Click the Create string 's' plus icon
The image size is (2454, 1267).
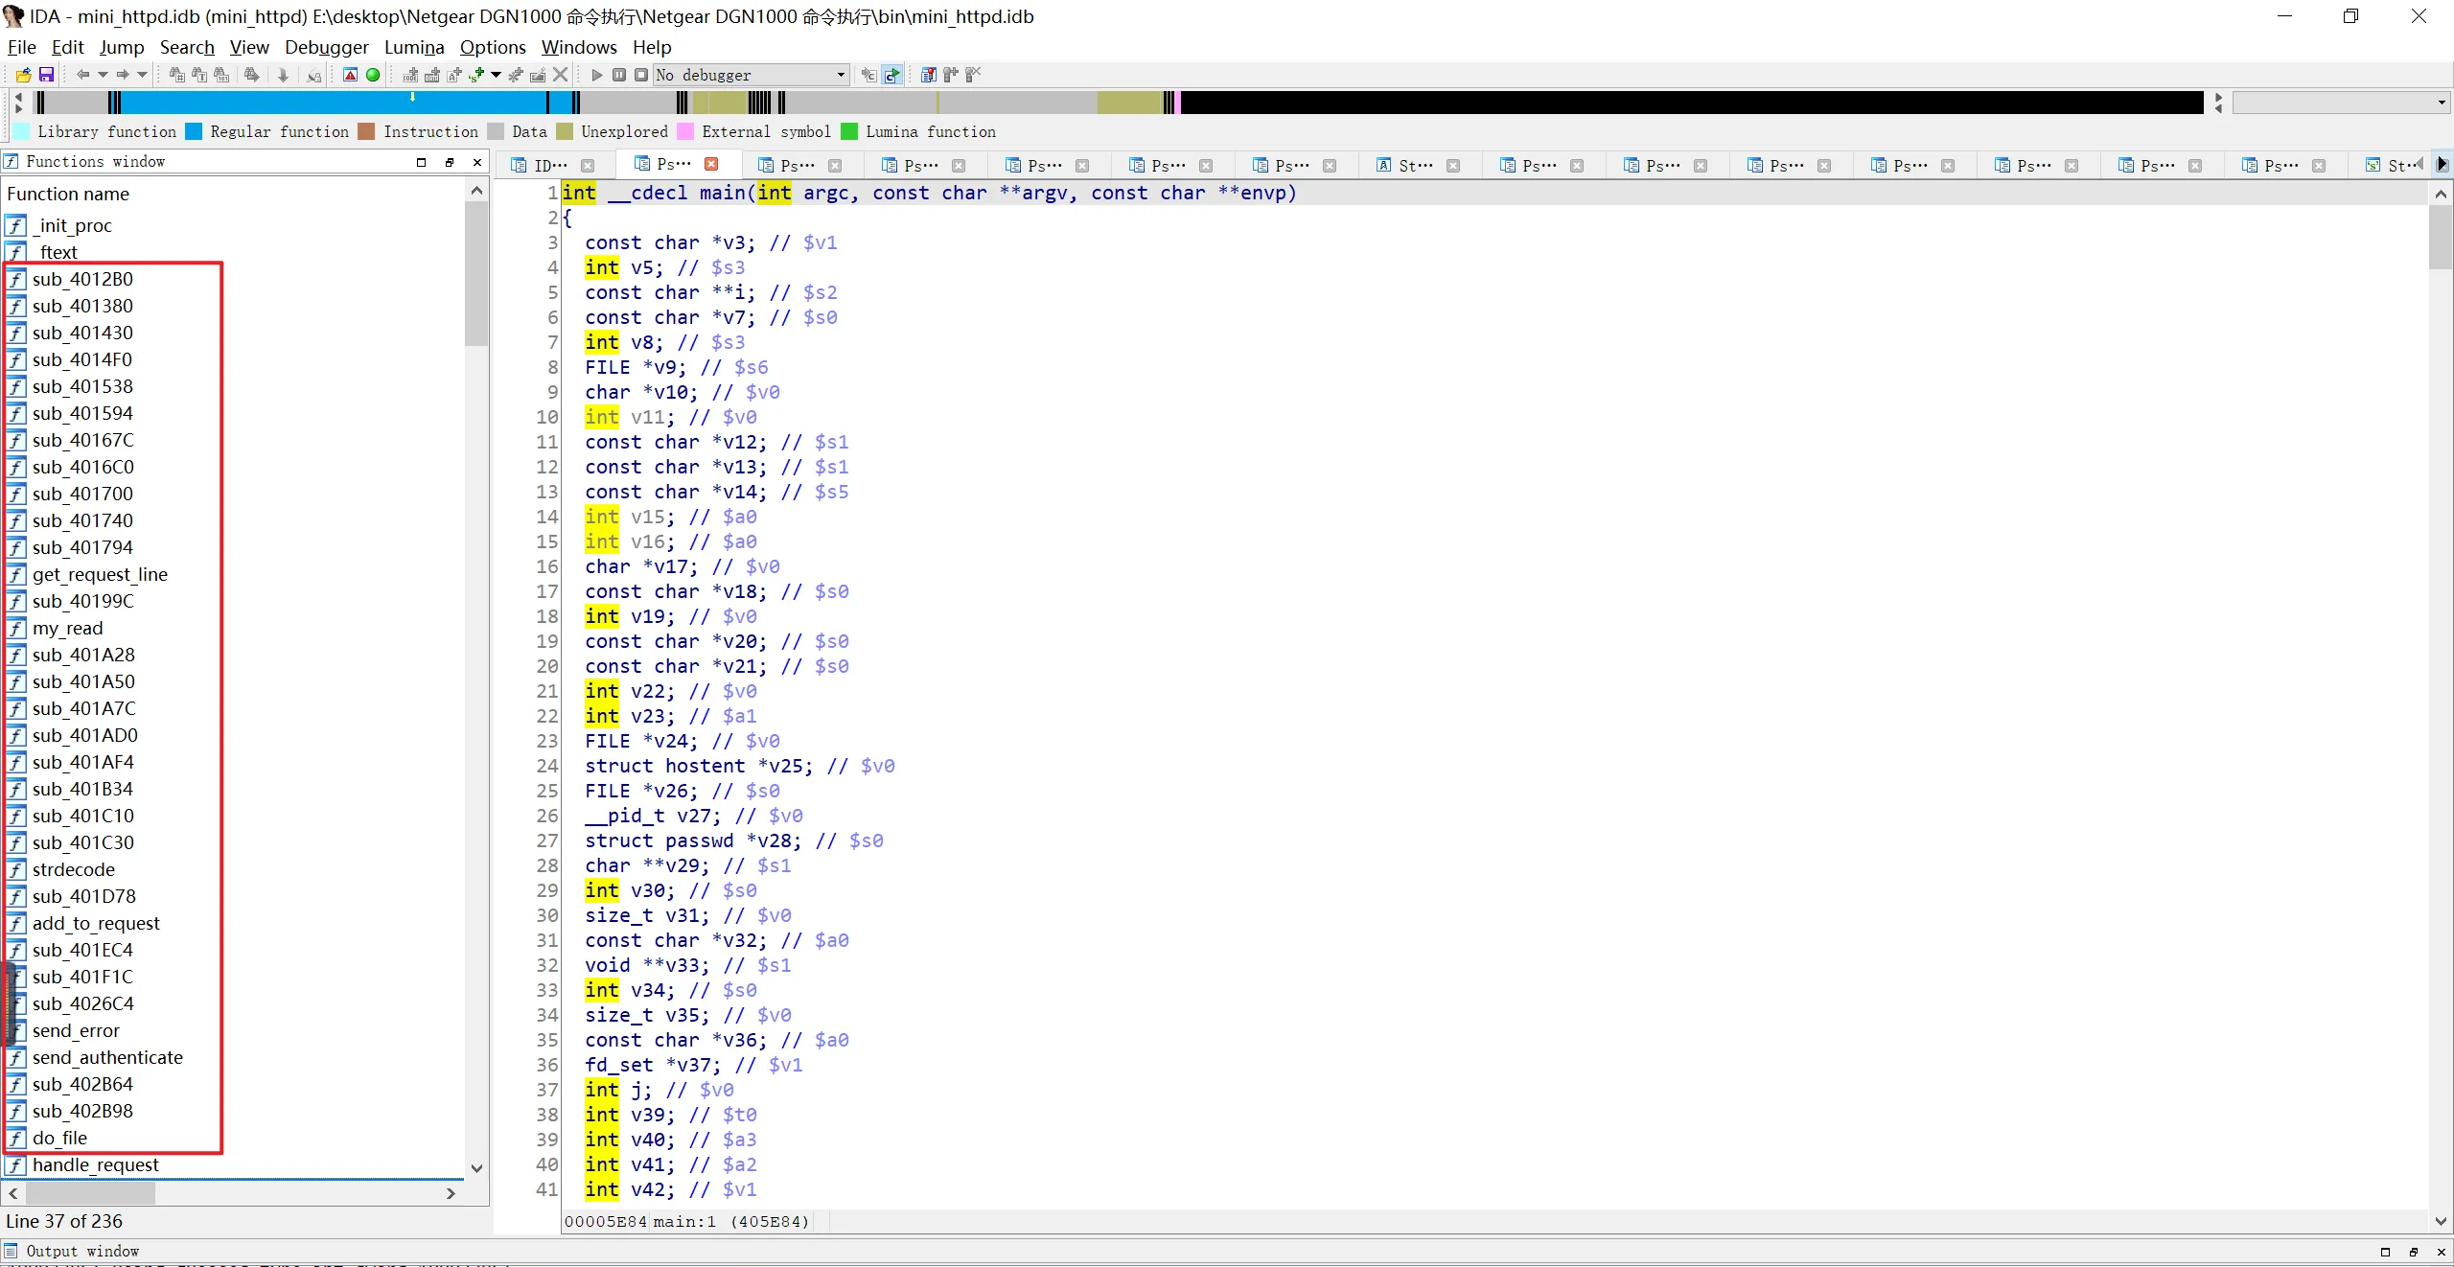476,75
